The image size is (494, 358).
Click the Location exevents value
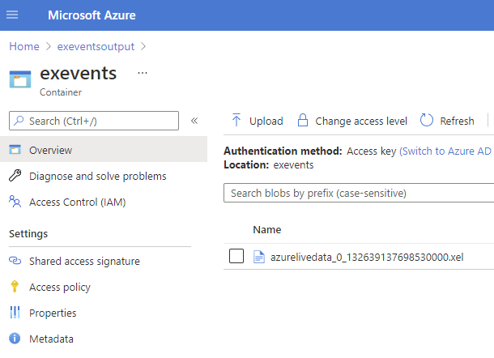[293, 165]
